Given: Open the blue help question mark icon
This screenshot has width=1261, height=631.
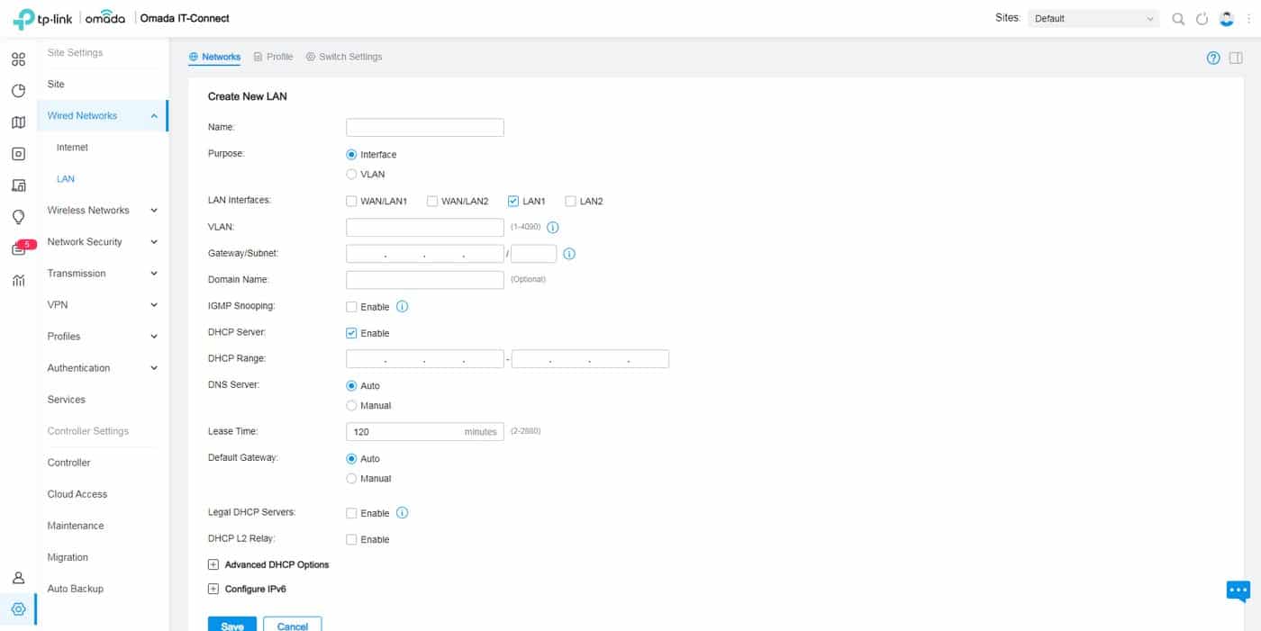Looking at the screenshot, I should coord(1213,58).
